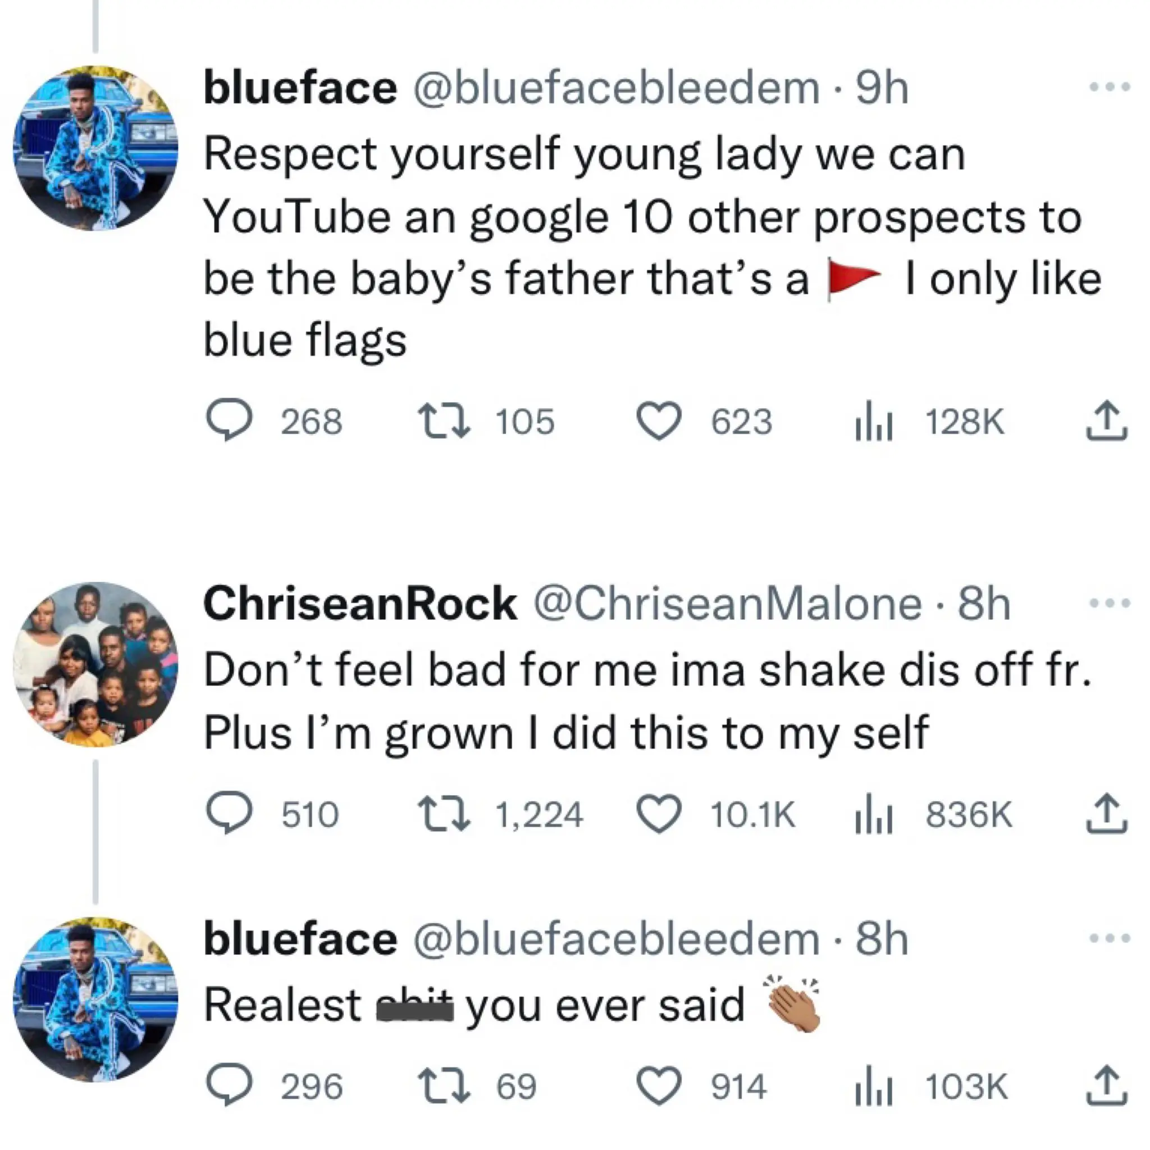
Task: Open more options on ChriseanRock's tweet
Action: tap(1110, 603)
